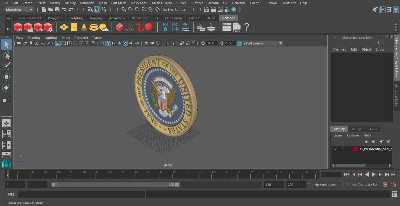Image resolution: width=400 pixels, height=206 pixels.
Task: Open the Mesh Tools menu
Action: pos(139,3)
